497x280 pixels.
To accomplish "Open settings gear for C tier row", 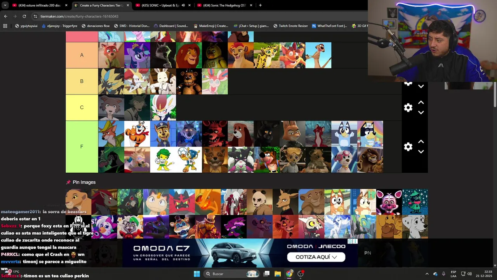I will [408, 108].
